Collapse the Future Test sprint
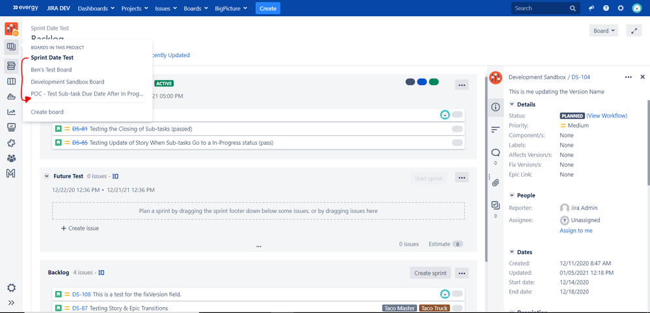Viewport: 650px width, 313px height. click(x=47, y=176)
